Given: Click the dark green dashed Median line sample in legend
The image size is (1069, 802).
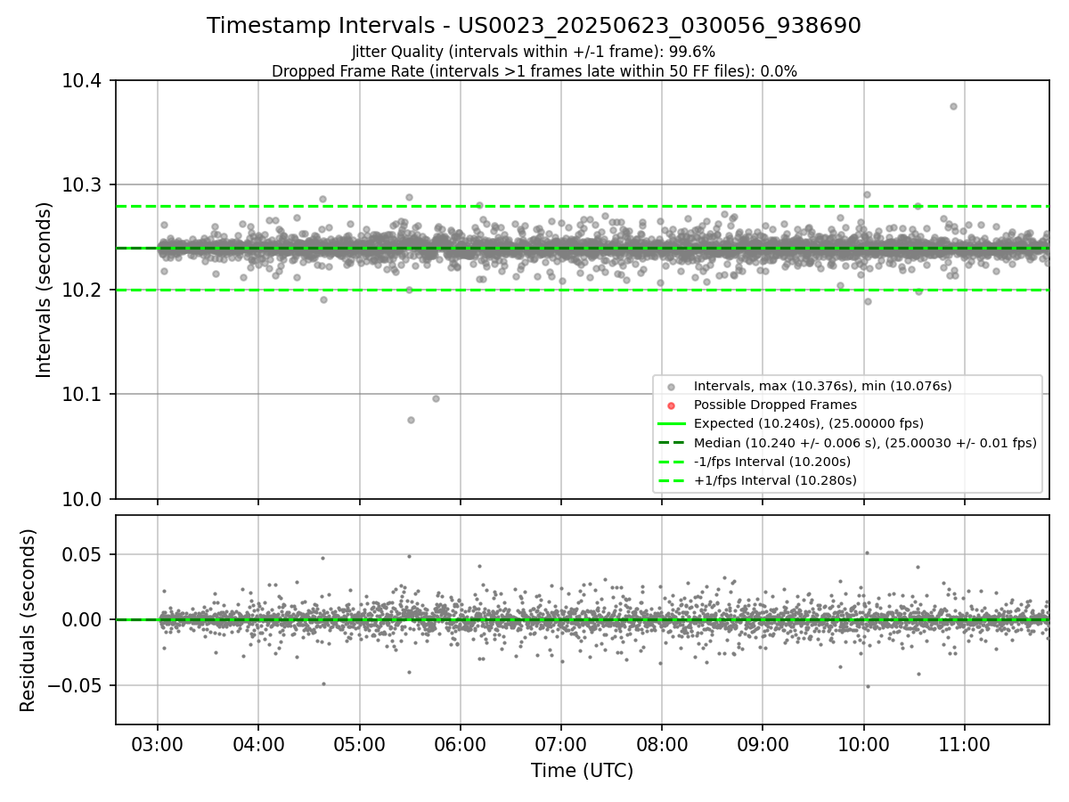Looking at the screenshot, I should (x=671, y=443).
